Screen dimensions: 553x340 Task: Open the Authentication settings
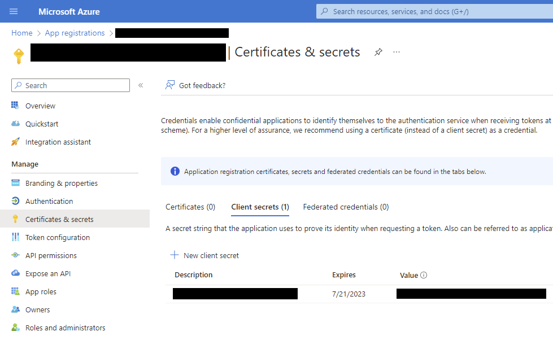[x=49, y=201]
